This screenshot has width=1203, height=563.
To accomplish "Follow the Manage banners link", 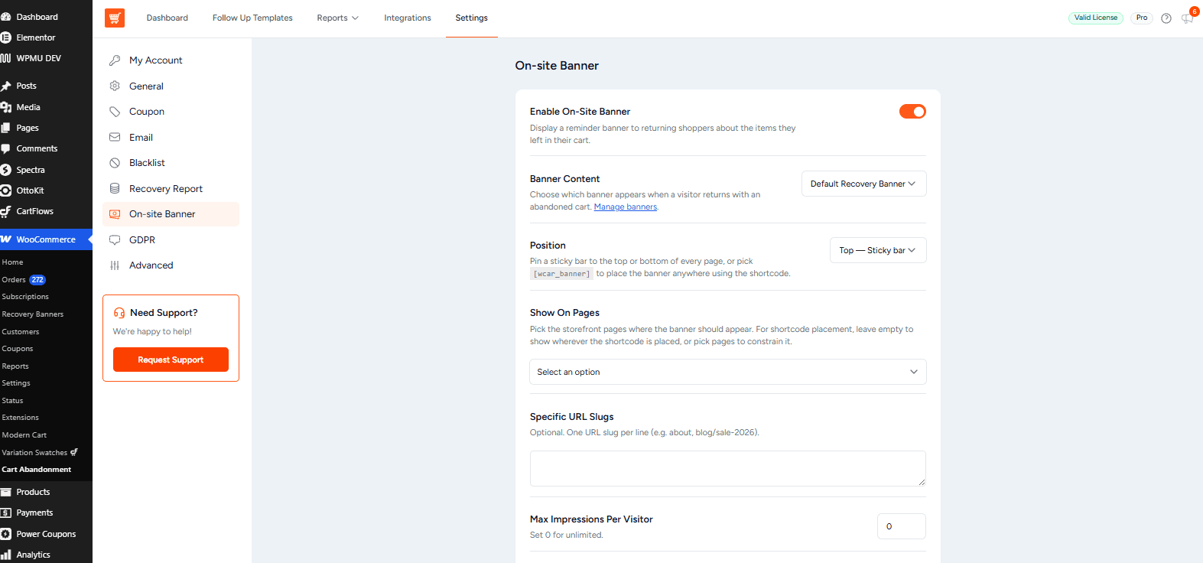I will pos(626,207).
